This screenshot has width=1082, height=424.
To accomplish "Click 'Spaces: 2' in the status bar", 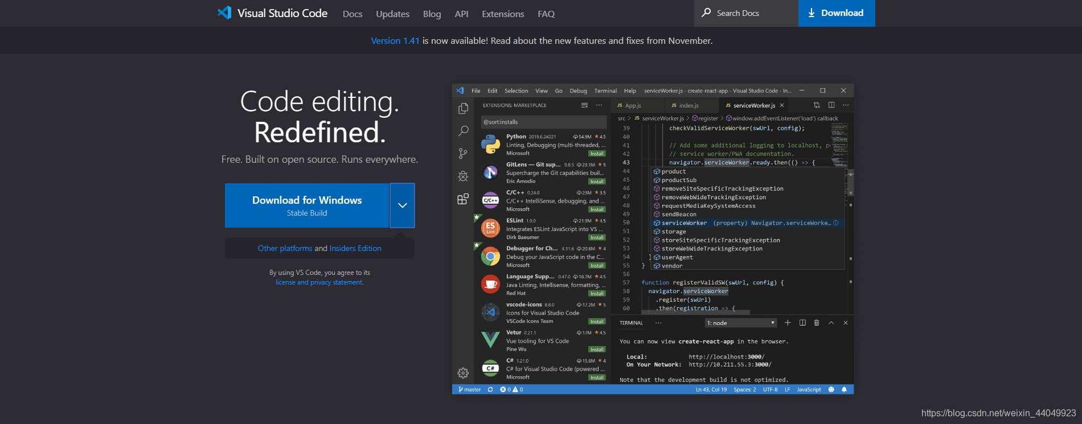I will click(x=745, y=389).
